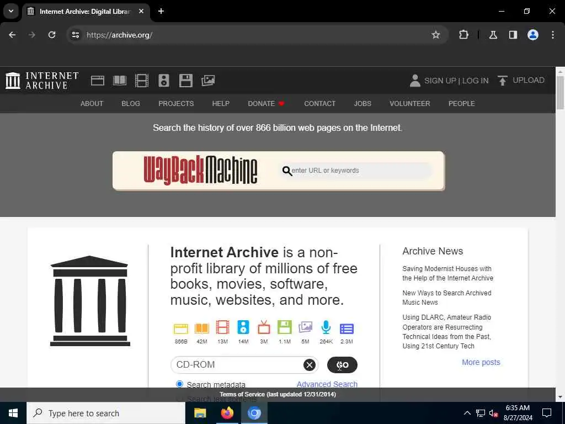
Task: Read Saving Modernist Houses news article
Action: 447,273
